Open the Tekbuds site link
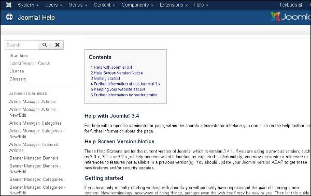 click(x=291, y=5)
